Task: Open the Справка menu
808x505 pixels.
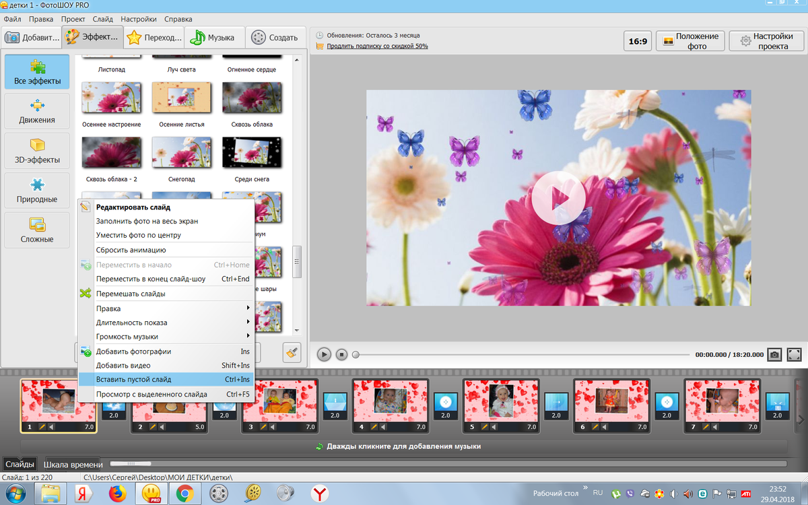Action: (x=178, y=19)
